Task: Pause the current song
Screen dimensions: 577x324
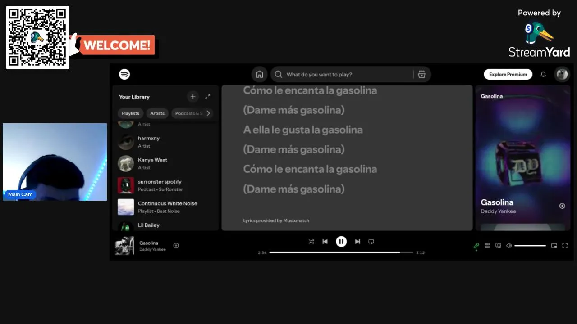Action: 341,242
